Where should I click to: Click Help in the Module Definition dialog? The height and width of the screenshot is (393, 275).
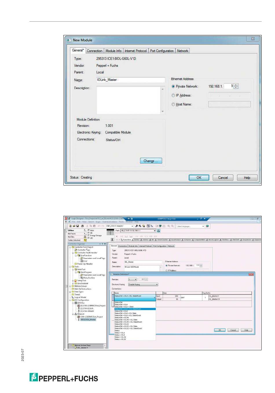click(x=246, y=330)
